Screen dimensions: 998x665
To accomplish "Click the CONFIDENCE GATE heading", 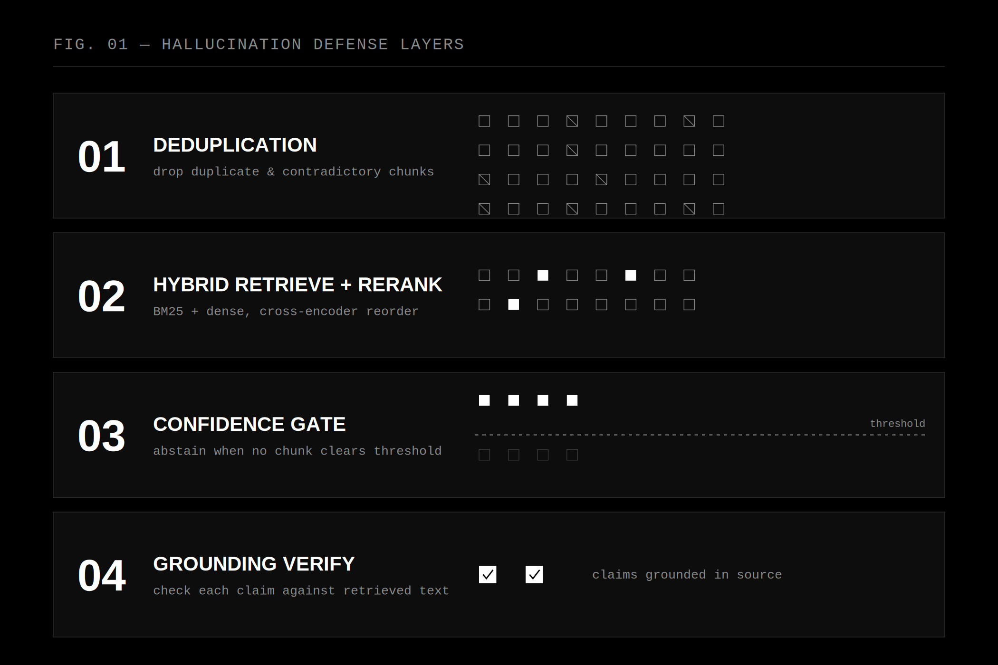I will point(249,424).
